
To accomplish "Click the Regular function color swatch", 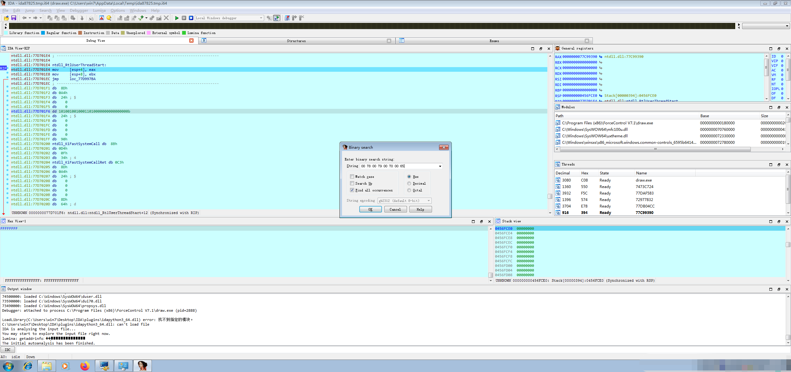I will (43, 33).
